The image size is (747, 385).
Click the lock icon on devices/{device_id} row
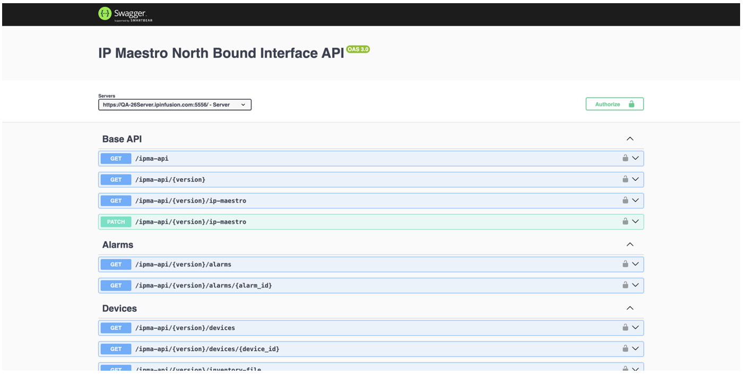click(626, 349)
